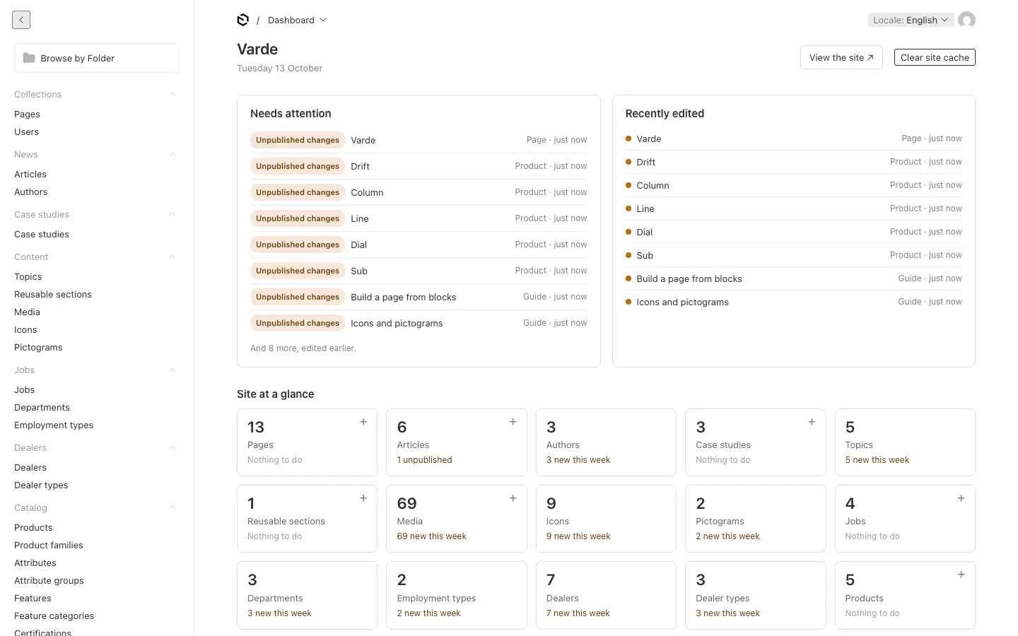
Task: Click 'And 8 more, edited earlier.' text
Action: click(303, 348)
